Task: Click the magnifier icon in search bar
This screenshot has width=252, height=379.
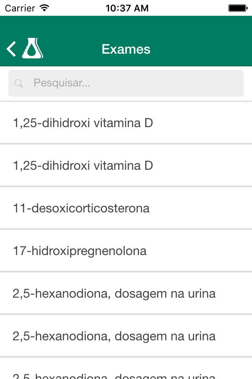Action: [19, 83]
